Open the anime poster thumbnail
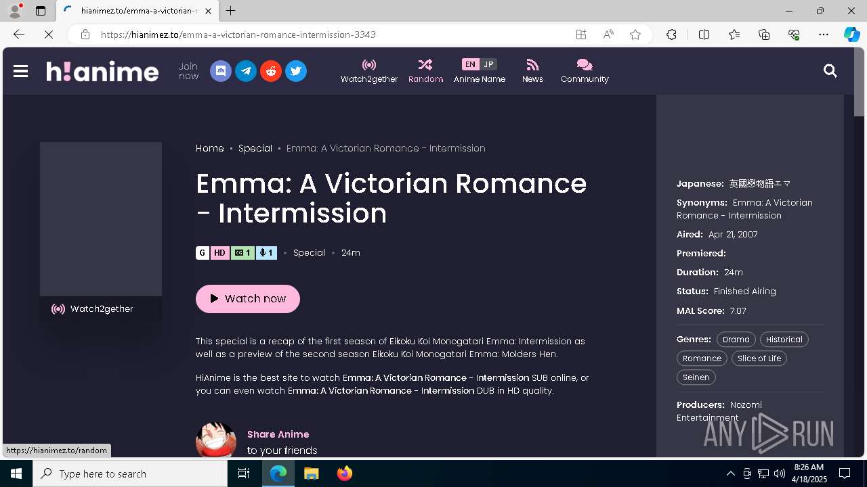The image size is (867, 487). [x=101, y=219]
